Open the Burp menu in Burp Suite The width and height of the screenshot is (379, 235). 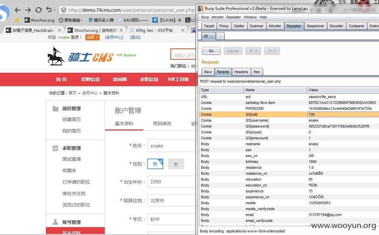coord(205,17)
